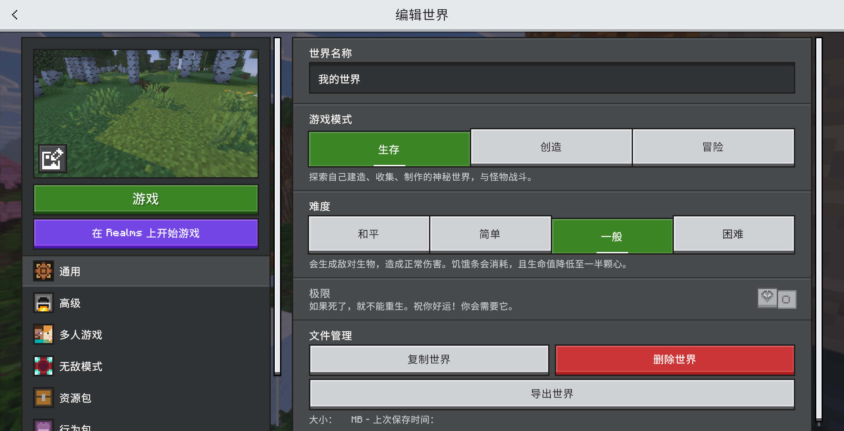Click the edit world thumbnail icon
This screenshot has height=431, width=844.
click(x=53, y=159)
